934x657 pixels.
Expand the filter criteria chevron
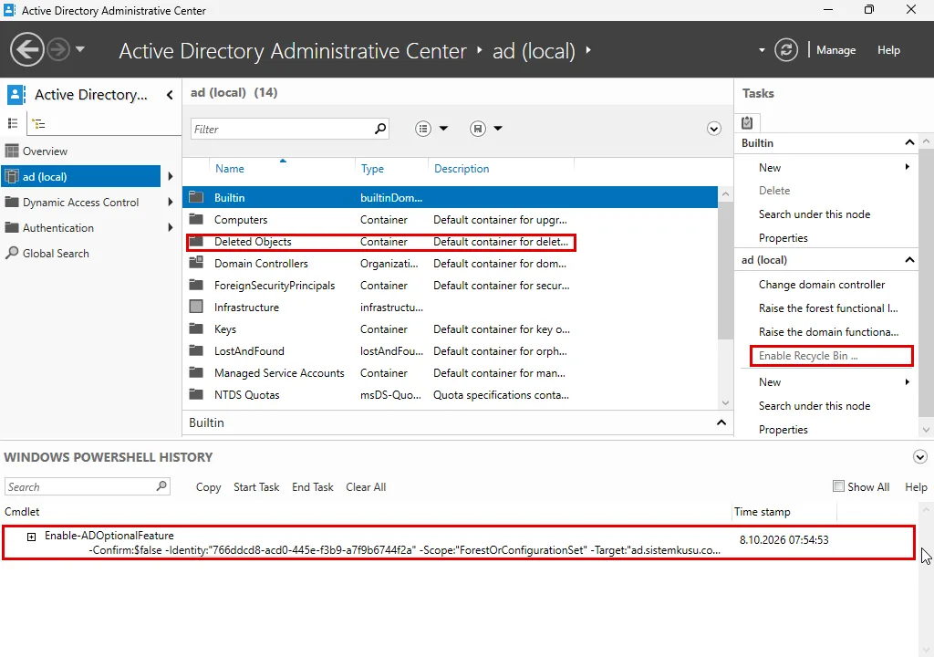(x=713, y=129)
